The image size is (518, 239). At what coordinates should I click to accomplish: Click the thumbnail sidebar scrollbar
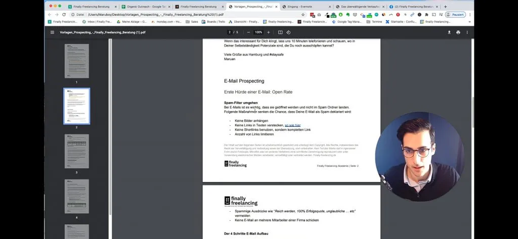tap(110, 127)
